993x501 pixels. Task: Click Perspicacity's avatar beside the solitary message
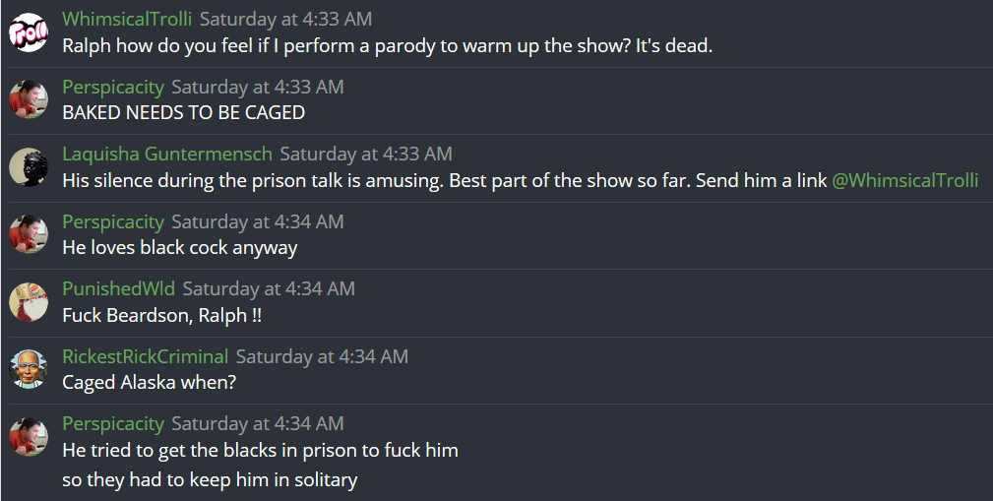[29, 437]
